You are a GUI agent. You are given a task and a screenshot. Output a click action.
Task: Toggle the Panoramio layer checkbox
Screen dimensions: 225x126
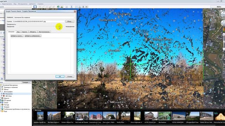(2, 94)
